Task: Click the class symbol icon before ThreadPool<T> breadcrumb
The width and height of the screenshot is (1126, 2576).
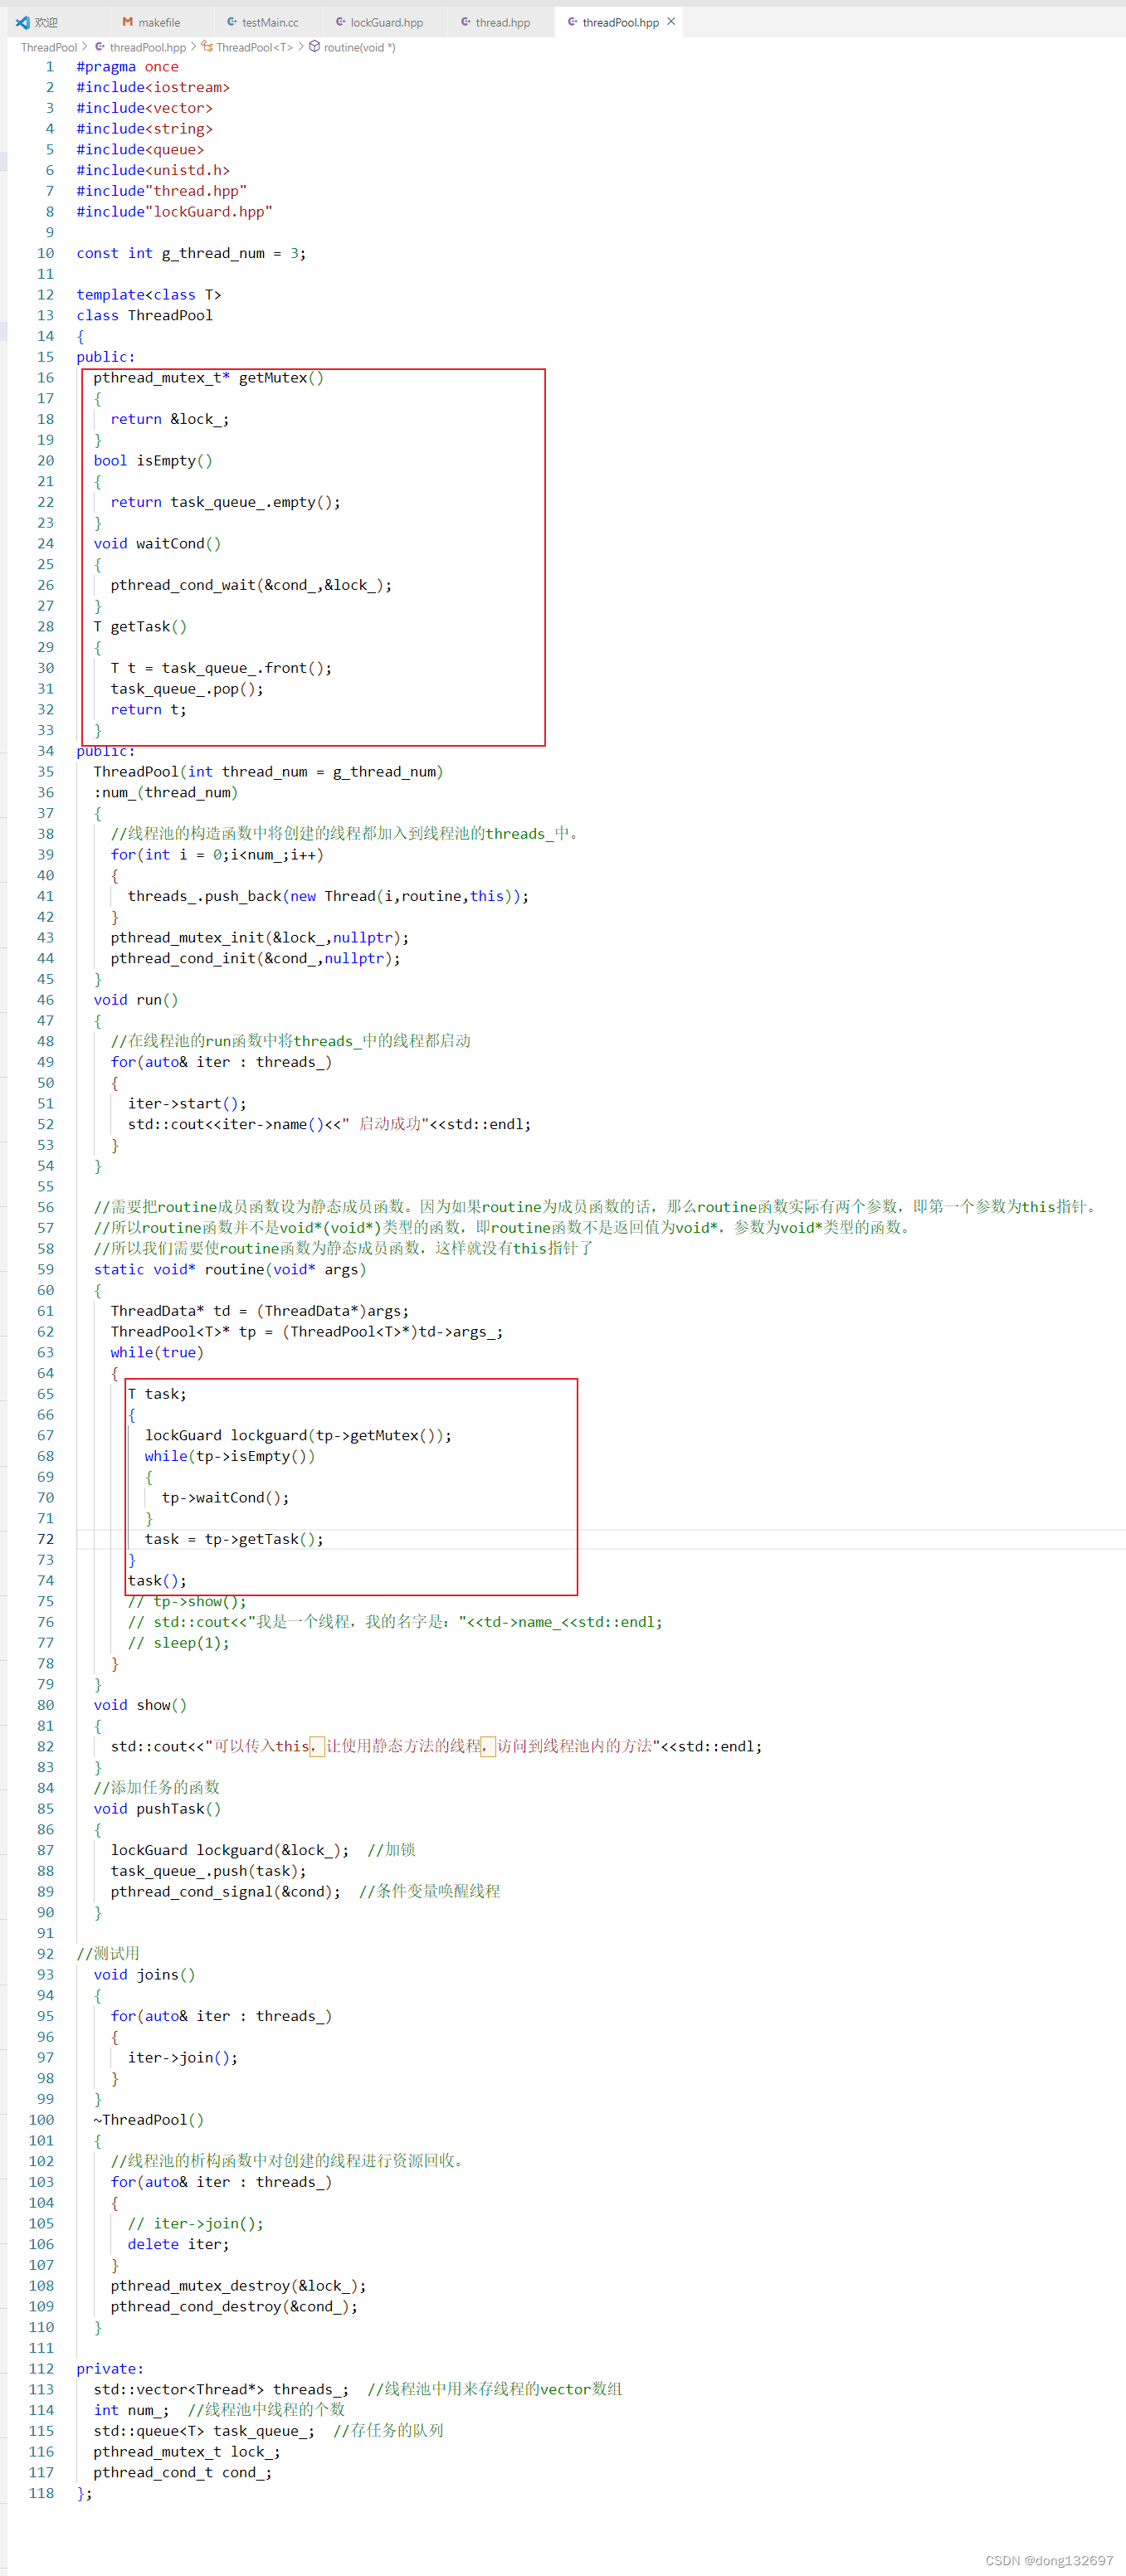Action: click(207, 46)
